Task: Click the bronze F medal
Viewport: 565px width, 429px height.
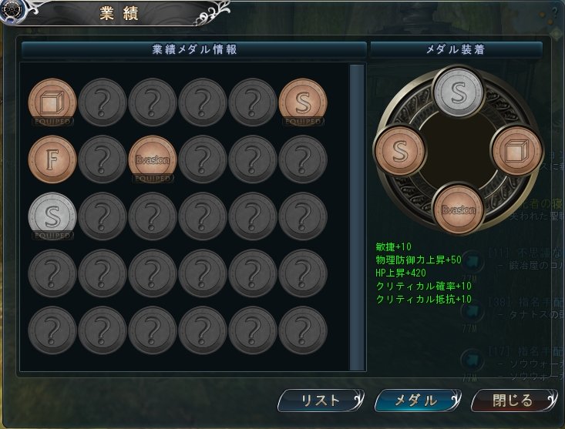Action: click(52, 159)
